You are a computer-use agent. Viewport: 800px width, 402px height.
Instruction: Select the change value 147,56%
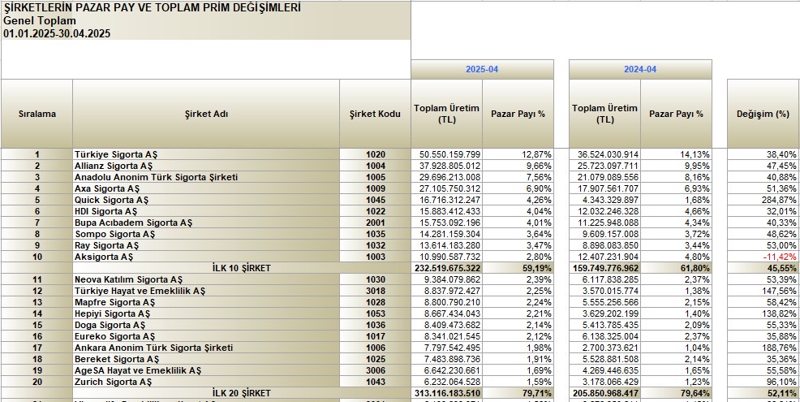coord(763,291)
